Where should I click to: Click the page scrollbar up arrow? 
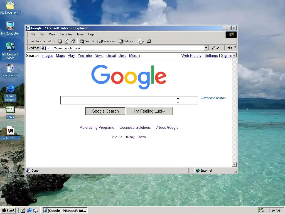(x=234, y=55)
